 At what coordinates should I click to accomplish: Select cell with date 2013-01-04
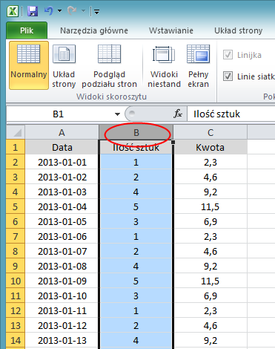pyautogui.click(x=62, y=206)
